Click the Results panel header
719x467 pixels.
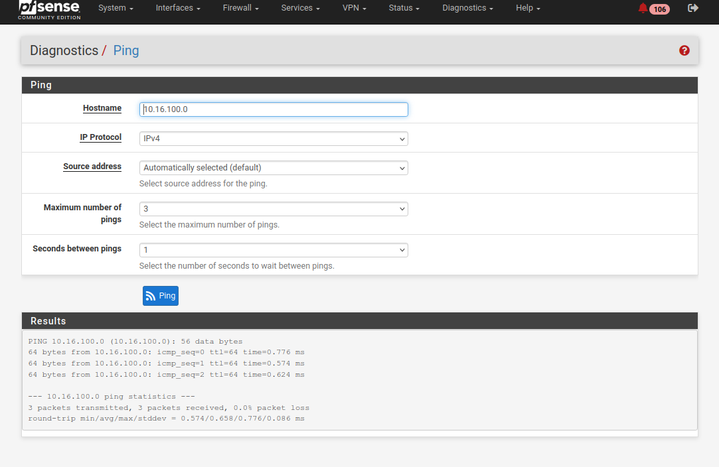[x=360, y=321]
